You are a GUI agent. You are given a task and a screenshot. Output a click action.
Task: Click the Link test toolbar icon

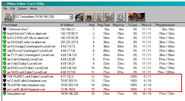pyautogui.click(x=8, y=17)
